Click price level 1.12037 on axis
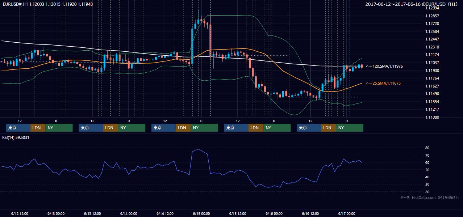The height and width of the screenshot is (217, 463). coord(432,63)
